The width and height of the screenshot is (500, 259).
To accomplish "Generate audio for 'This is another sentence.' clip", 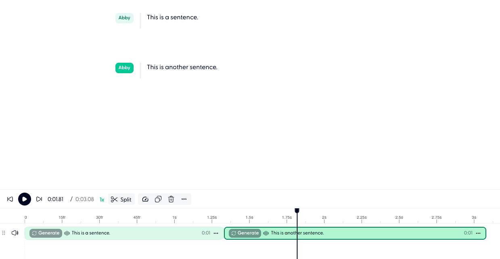I will pyautogui.click(x=245, y=233).
